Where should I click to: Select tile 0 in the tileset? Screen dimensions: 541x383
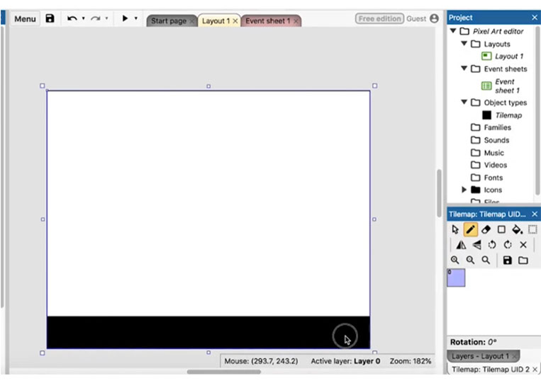click(456, 278)
